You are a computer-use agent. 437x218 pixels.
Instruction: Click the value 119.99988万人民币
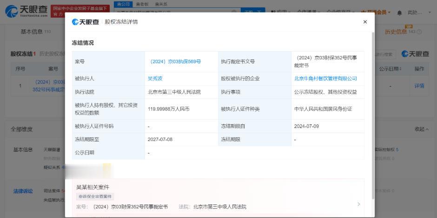169,109
